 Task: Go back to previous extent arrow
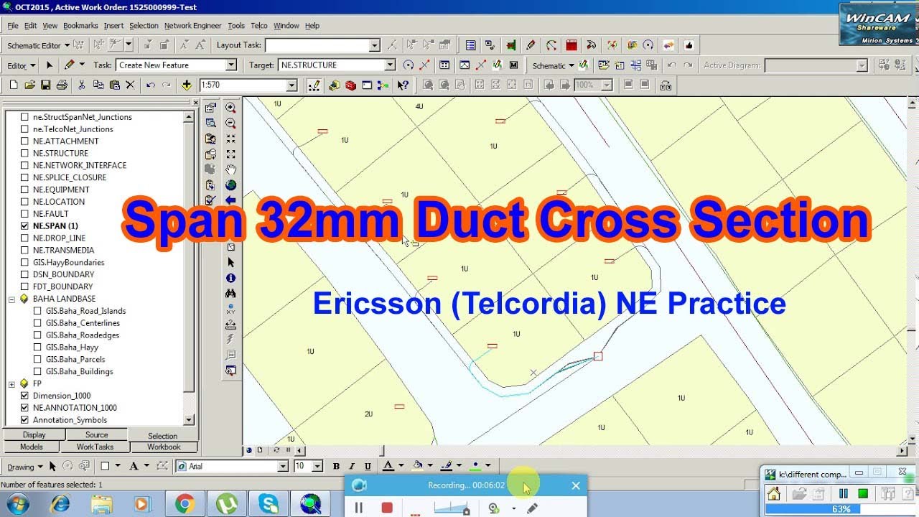(x=230, y=200)
